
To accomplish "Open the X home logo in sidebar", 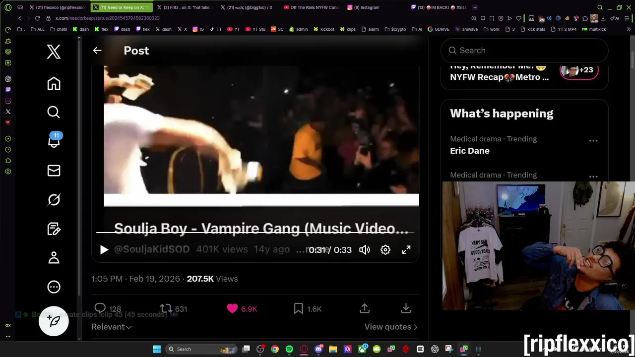I will point(54,51).
